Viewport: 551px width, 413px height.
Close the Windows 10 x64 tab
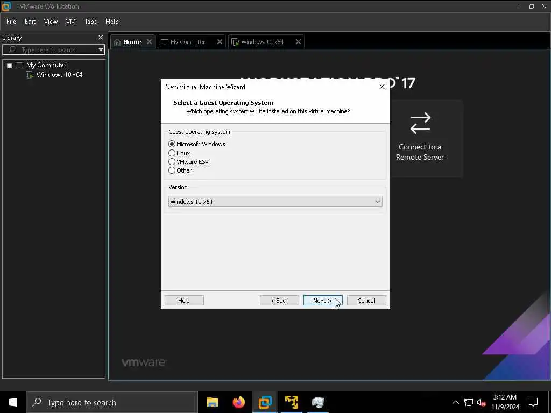coord(298,42)
